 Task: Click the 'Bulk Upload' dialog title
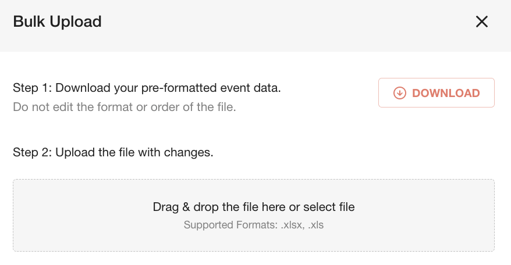58,22
